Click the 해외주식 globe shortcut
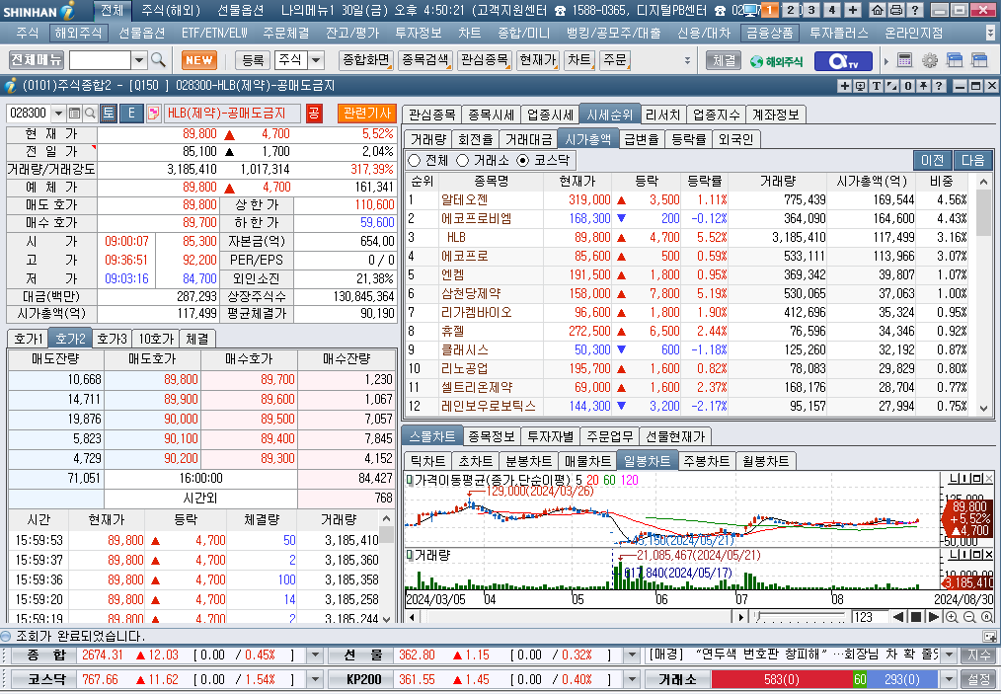This screenshot has height=694, width=1001. 776,61
